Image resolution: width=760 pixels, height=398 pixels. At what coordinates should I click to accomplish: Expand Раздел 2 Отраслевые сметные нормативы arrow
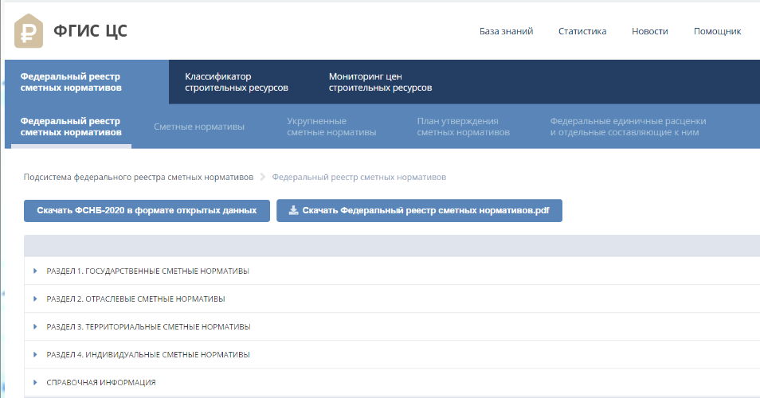(36, 299)
